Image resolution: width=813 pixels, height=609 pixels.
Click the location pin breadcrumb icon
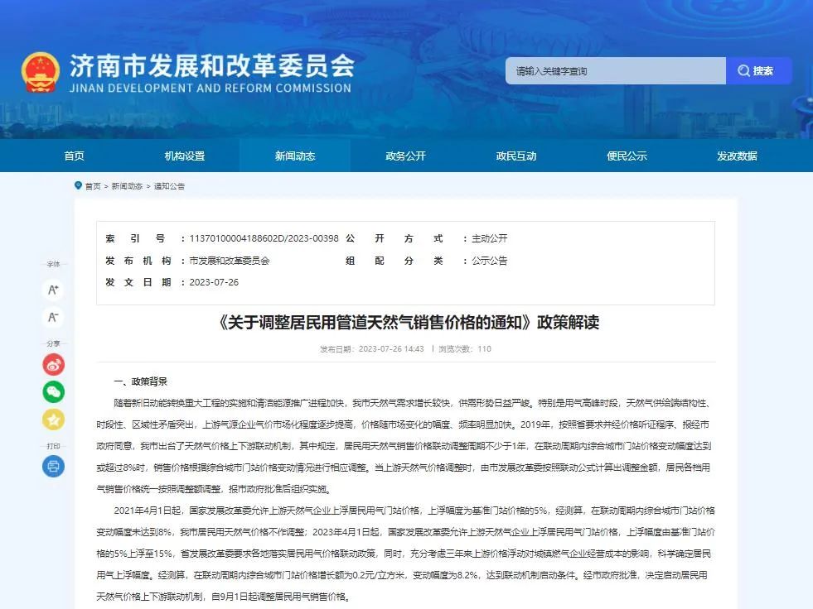(77, 185)
